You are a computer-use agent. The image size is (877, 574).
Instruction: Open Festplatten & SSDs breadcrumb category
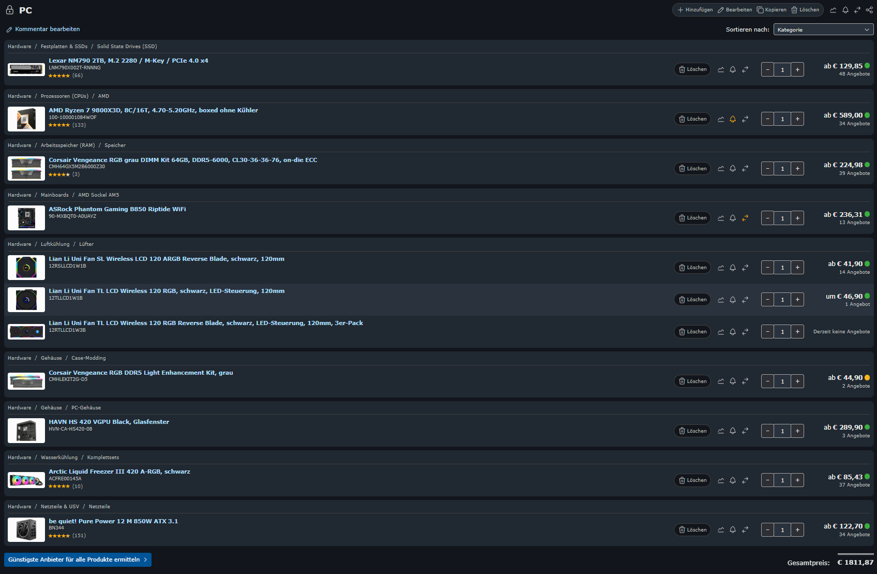point(64,47)
